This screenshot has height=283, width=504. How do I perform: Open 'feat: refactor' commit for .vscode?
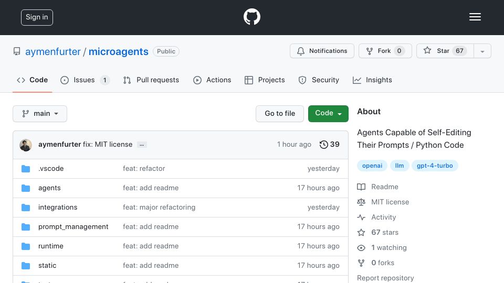[144, 168]
